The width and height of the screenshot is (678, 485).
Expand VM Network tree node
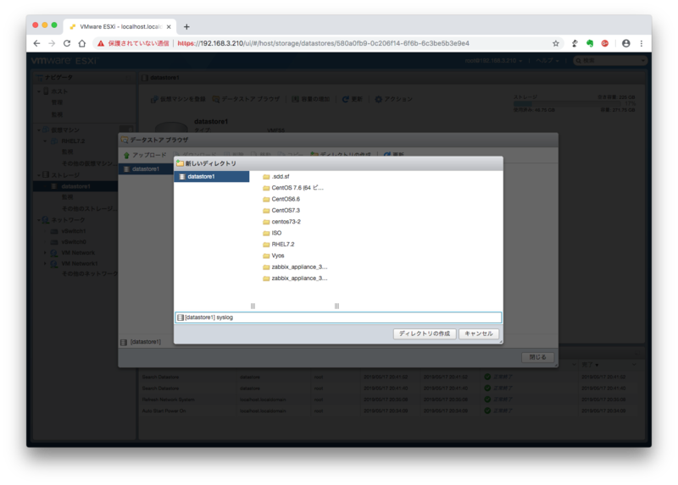pos(45,252)
